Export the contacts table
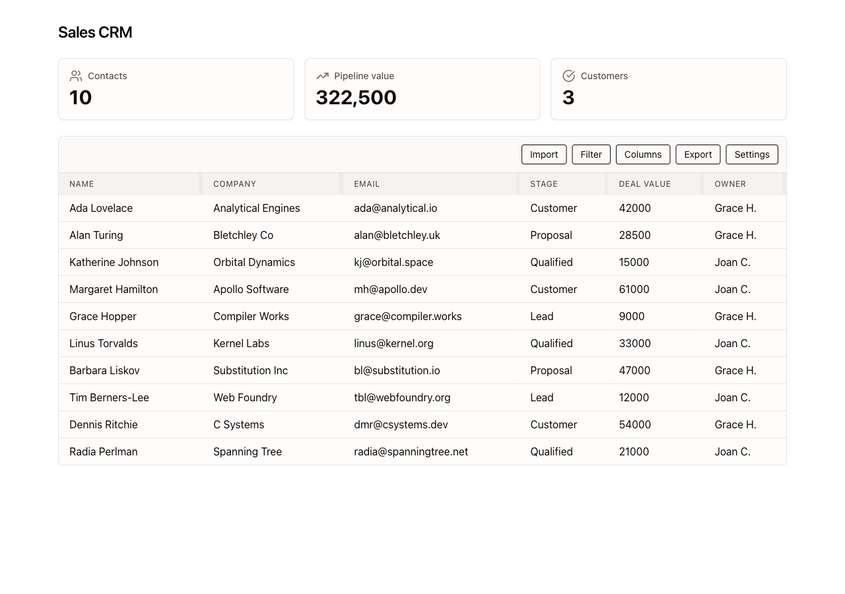 [698, 154]
